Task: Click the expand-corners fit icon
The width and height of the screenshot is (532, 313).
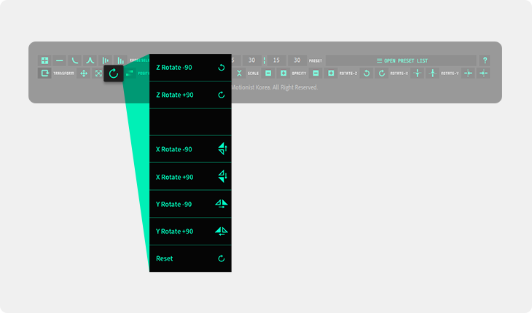Action: coord(98,74)
